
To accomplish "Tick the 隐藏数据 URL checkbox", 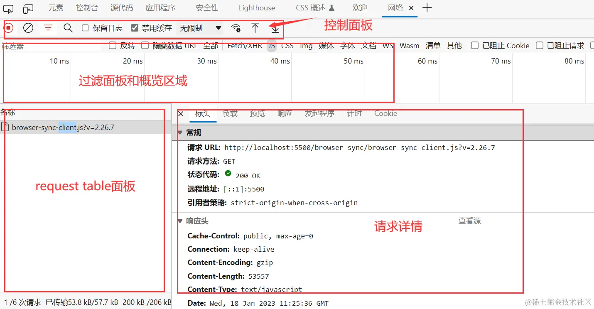I will click(145, 45).
